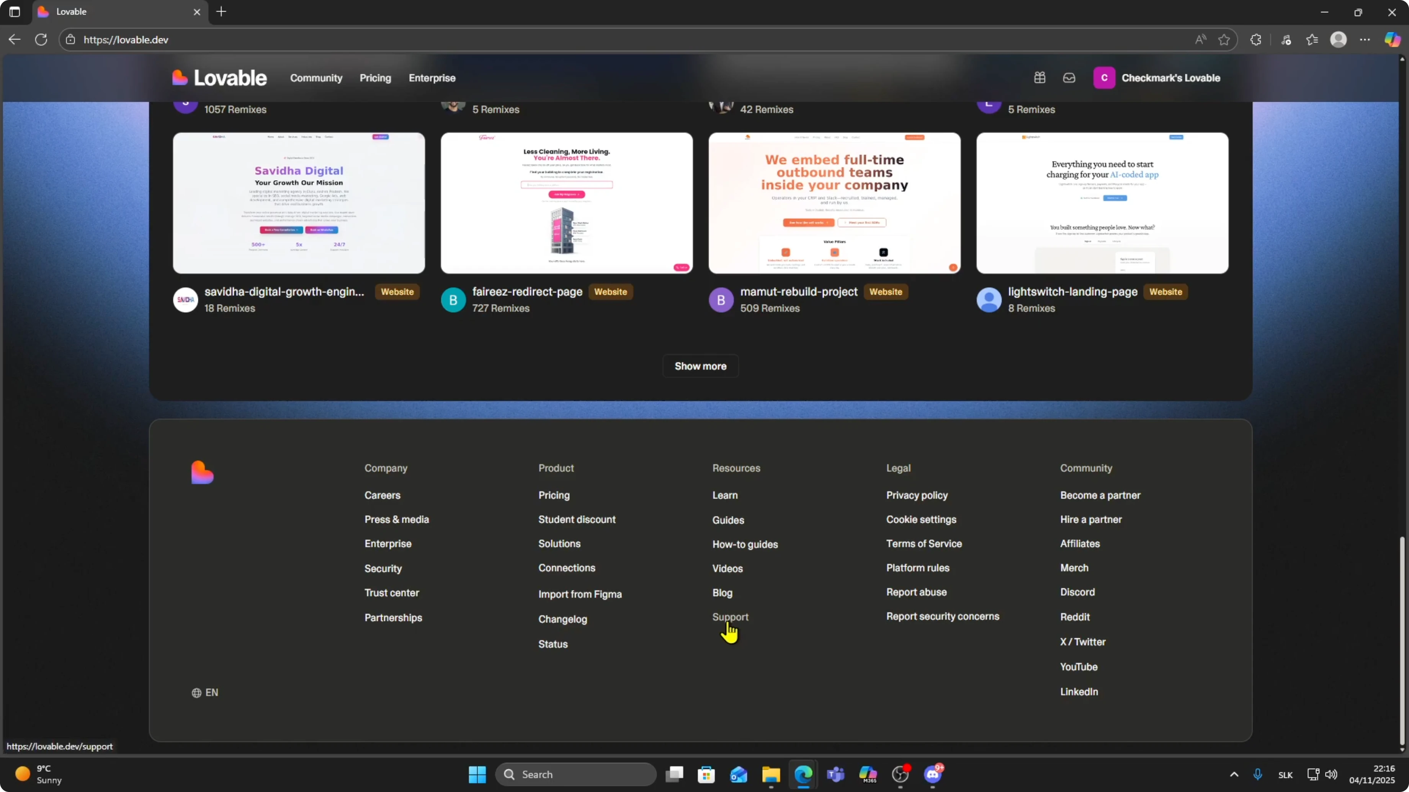This screenshot has height=792, width=1409.
Task: Click the lightswitch-landing-page author avatar
Action: 989,300
